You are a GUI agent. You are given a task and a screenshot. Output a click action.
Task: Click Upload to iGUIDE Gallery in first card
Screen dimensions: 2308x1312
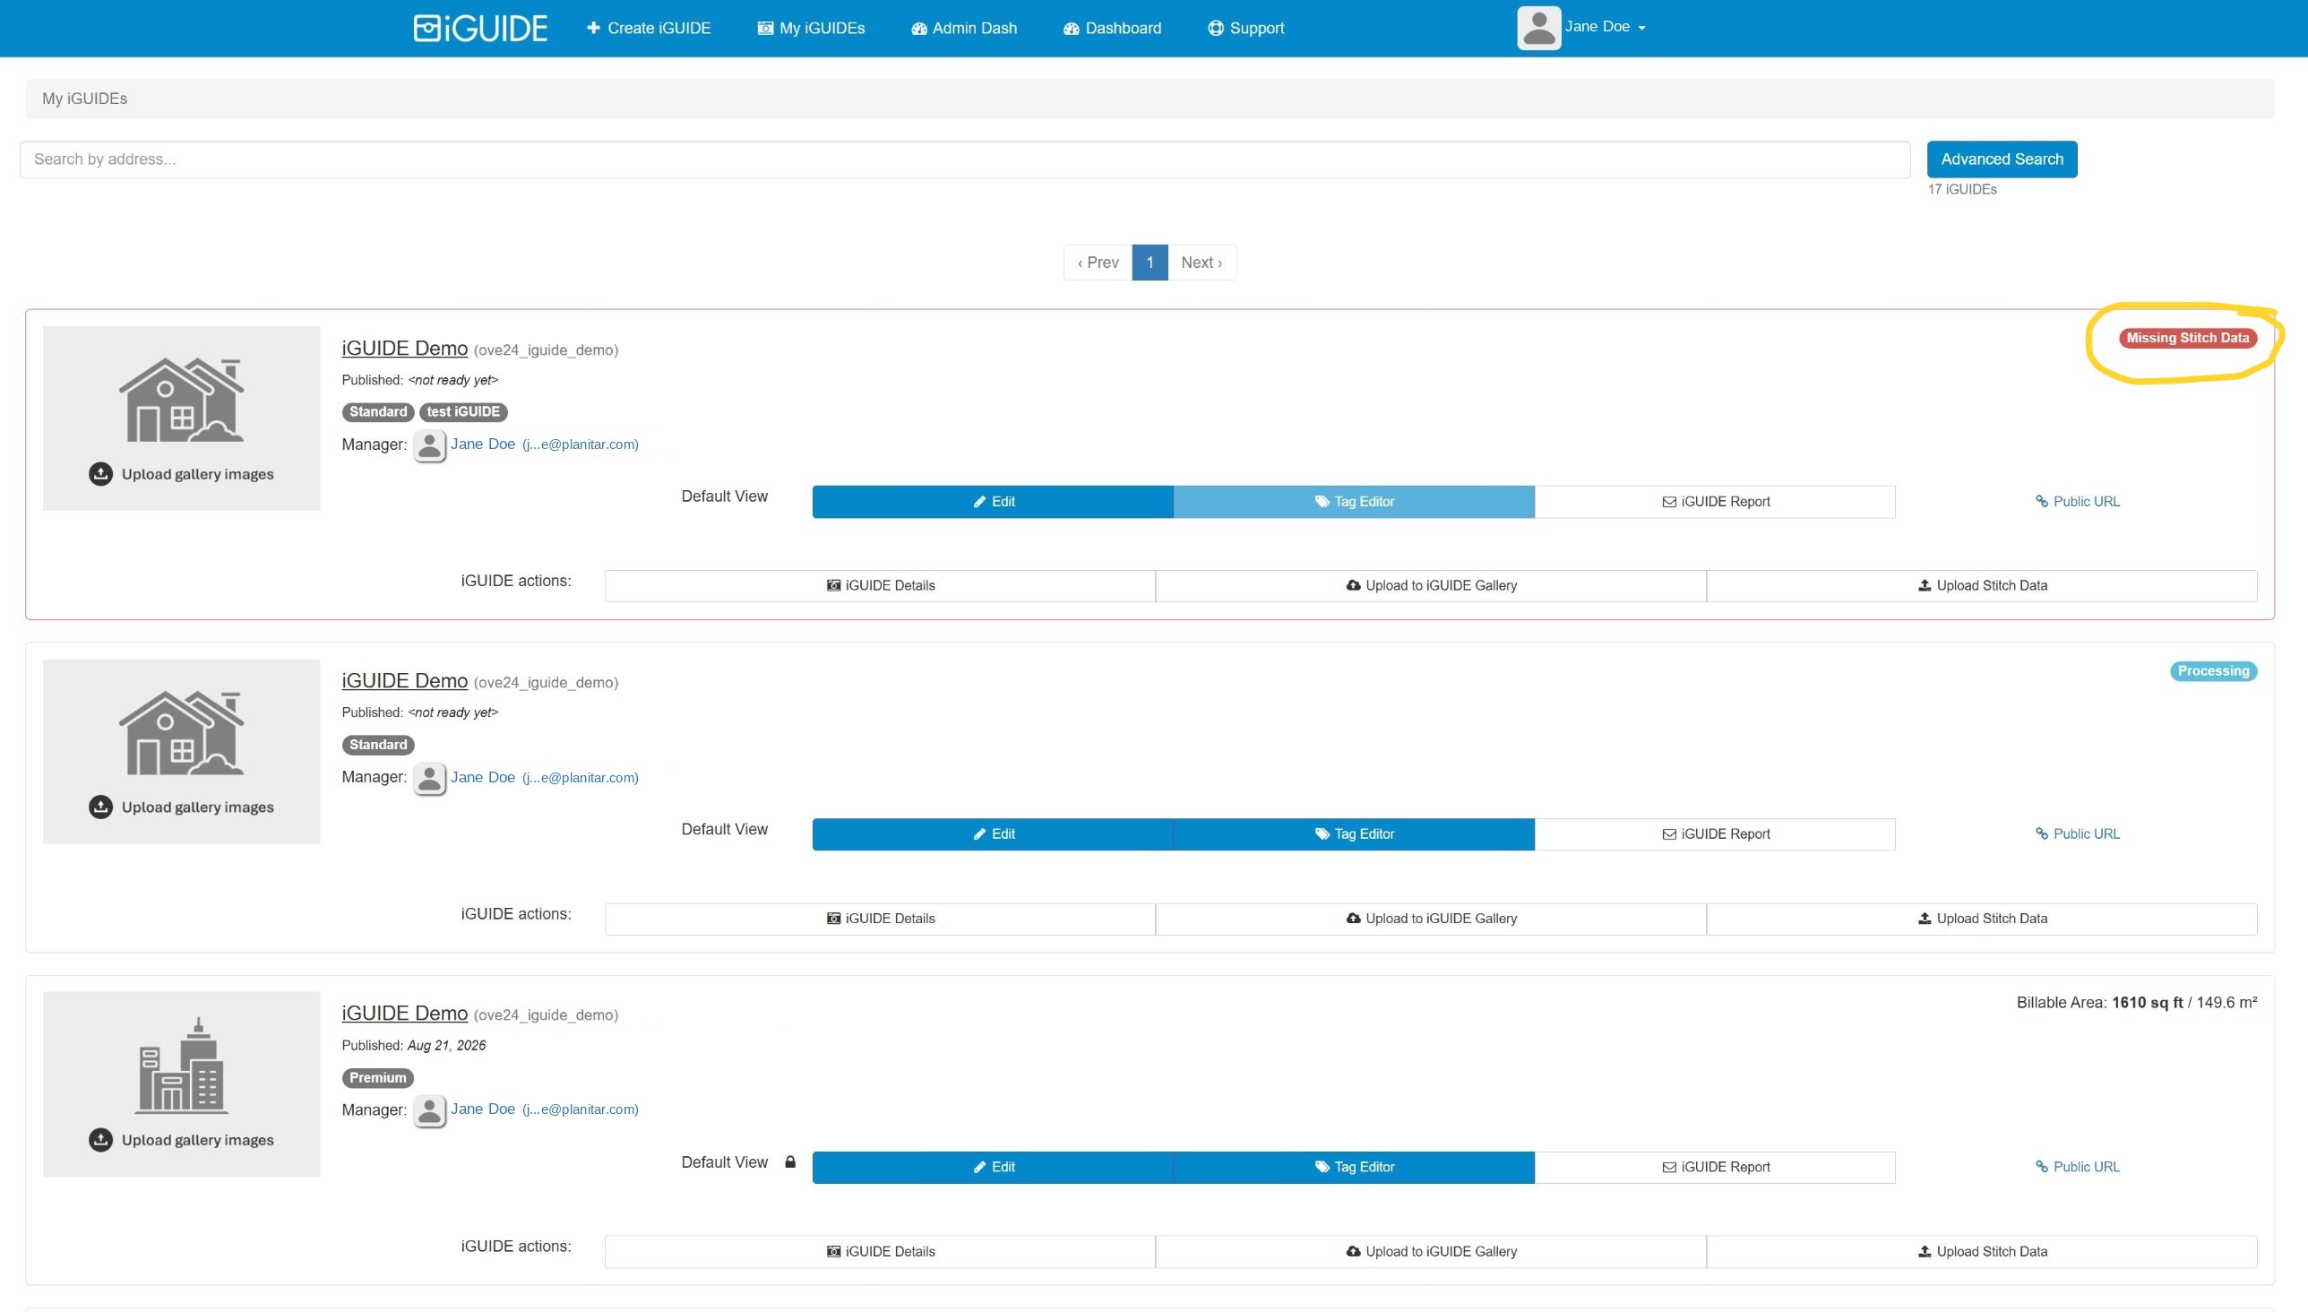[1431, 586]
